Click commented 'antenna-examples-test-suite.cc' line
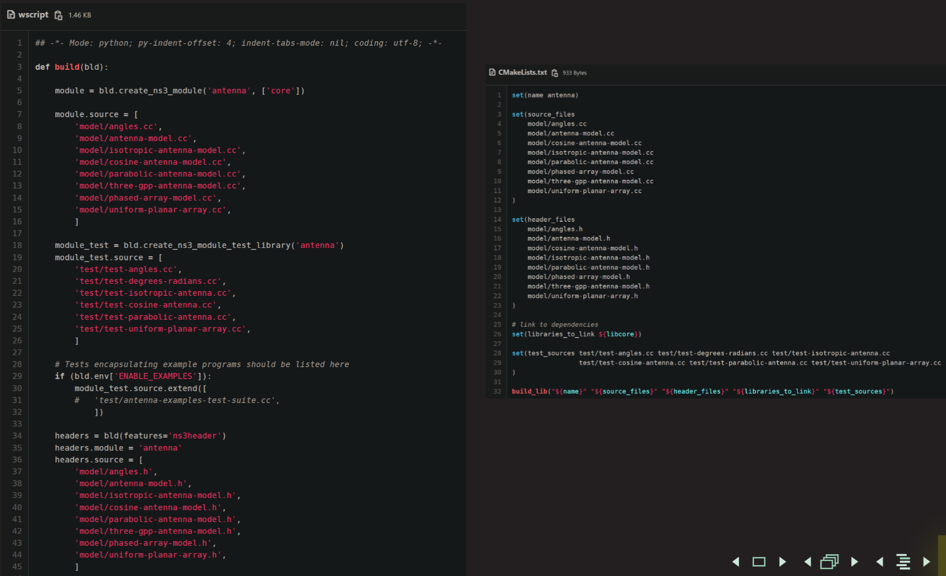Screen dimensions: 946x576 177,400
